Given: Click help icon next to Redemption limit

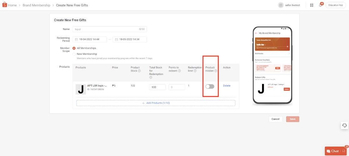Looking at the screenshot, I should click(195, 71).
